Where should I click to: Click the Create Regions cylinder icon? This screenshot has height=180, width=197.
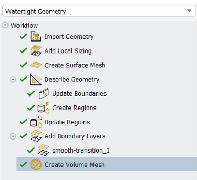(43, 108)
